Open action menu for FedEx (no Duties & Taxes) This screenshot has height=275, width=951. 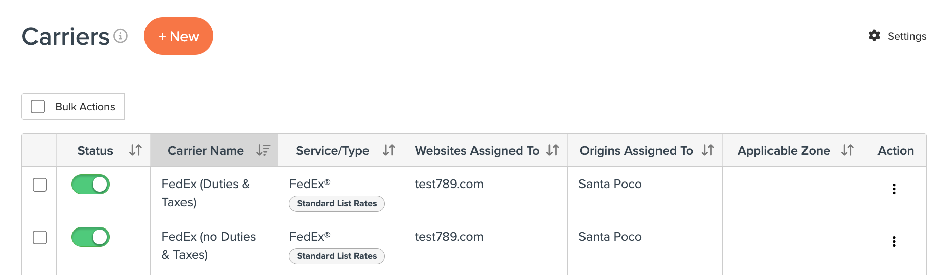click(x=894, y=242)
